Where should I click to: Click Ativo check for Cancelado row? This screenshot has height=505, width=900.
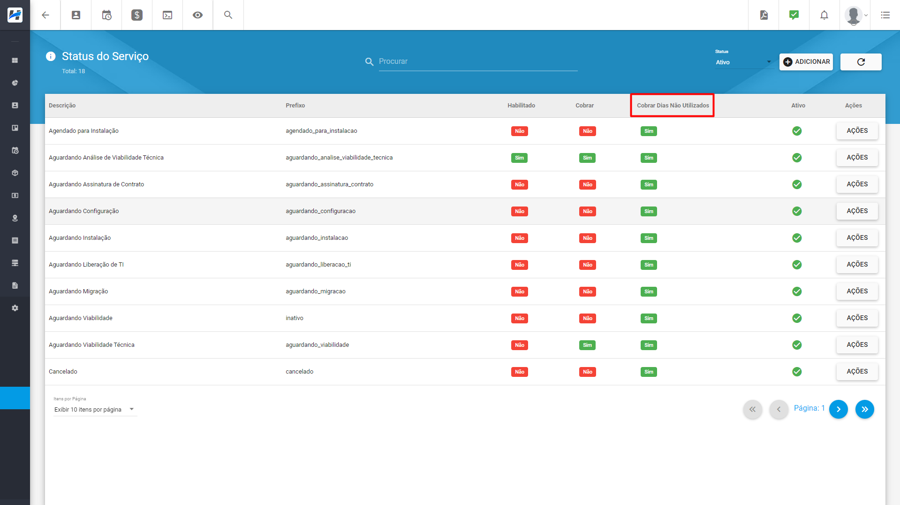(797, 372)
